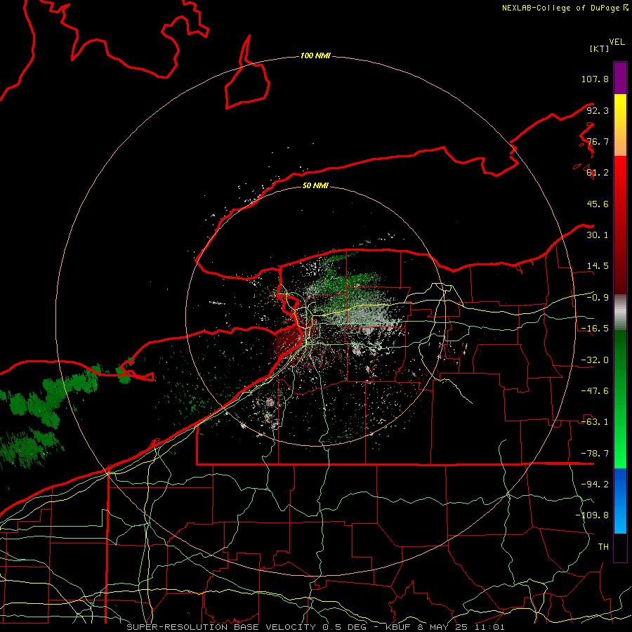Click the 50 NMI range ring label
Image resolution: width=632 pixels, height=632 pixels.
(x=315, y=185)
